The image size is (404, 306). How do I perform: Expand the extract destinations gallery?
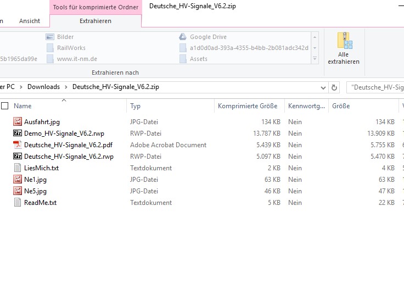[x=315, y=59]
